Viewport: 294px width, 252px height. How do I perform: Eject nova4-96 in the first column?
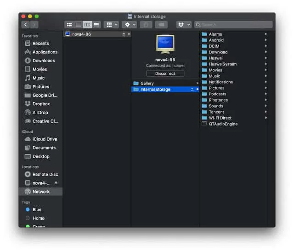click(124, 34)
